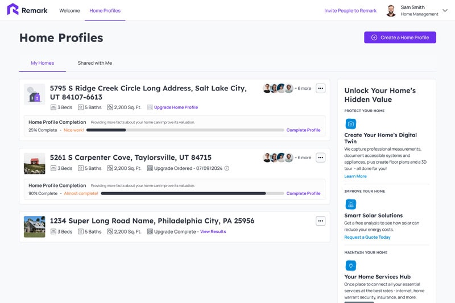Image resolution: width=455 pixels, height=303 pixels.
Task: Click the Digital Twin camera icon
Action: coord(351,124)
